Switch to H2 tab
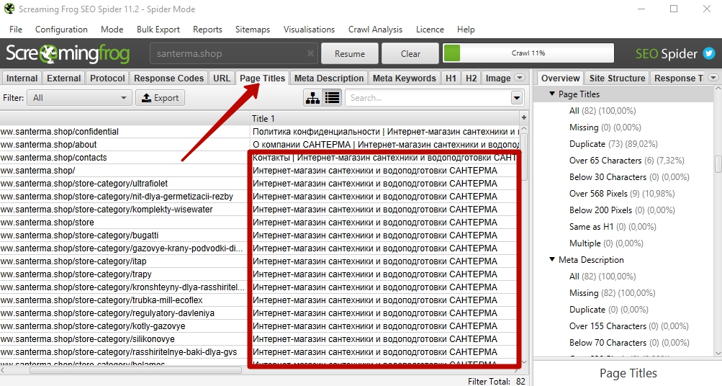The width and height of the screenshot is (722, 386). click(x=471, y=78)
